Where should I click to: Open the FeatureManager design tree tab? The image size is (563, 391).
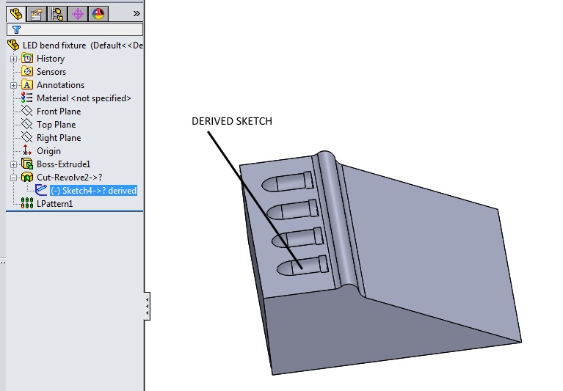click(x=16, y=15)
